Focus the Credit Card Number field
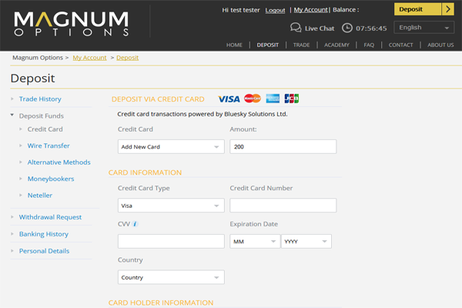The width and height of the screenshot is (462, 308). [283, 206]
